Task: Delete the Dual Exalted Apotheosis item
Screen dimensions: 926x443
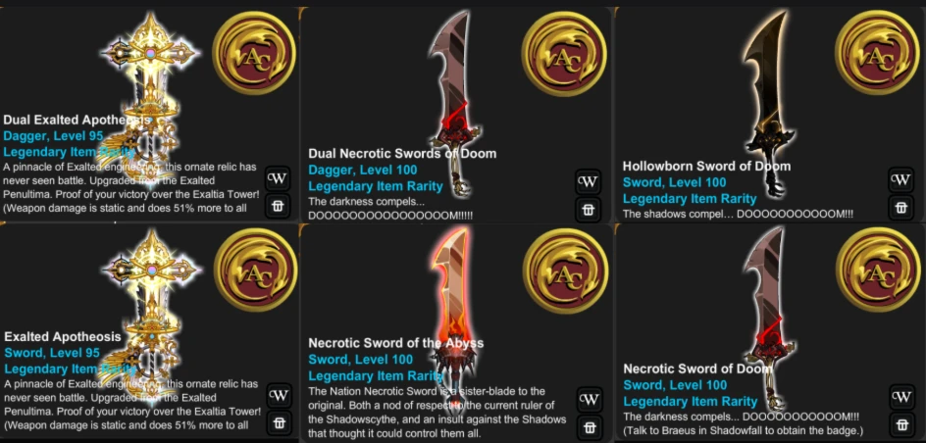Action: point(278,205)
